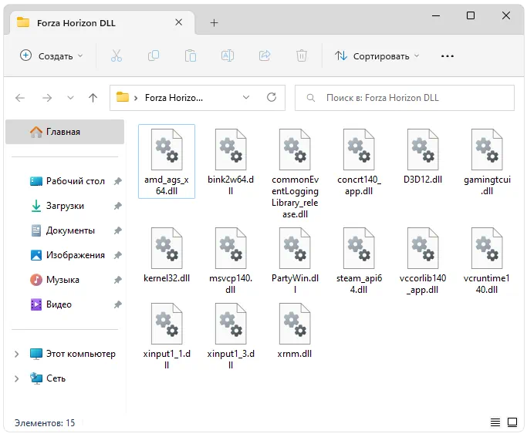Refresh the folder view
This screenshot has width=527, height=437.
(x=272, y=97)
